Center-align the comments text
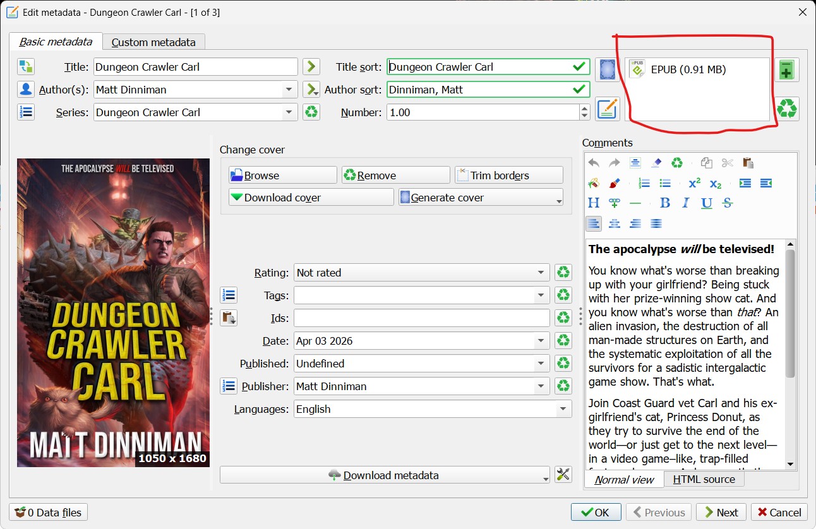This screenshot has width=816, height=529. (614, 223)
